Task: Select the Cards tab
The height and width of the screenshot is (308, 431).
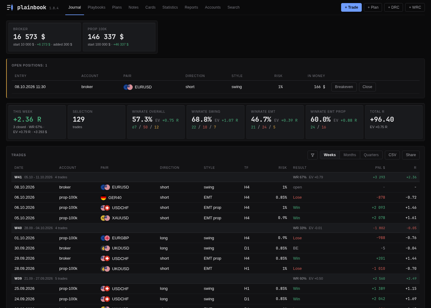Action: (150, 7)
